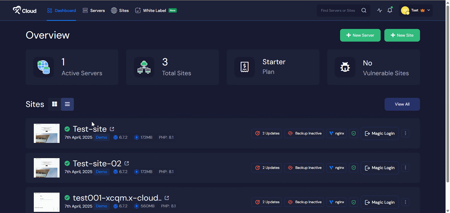Click the Test-site-02 thumbnail preview
The width and height of the screenshot is (450, 213).
pos(47,168)
